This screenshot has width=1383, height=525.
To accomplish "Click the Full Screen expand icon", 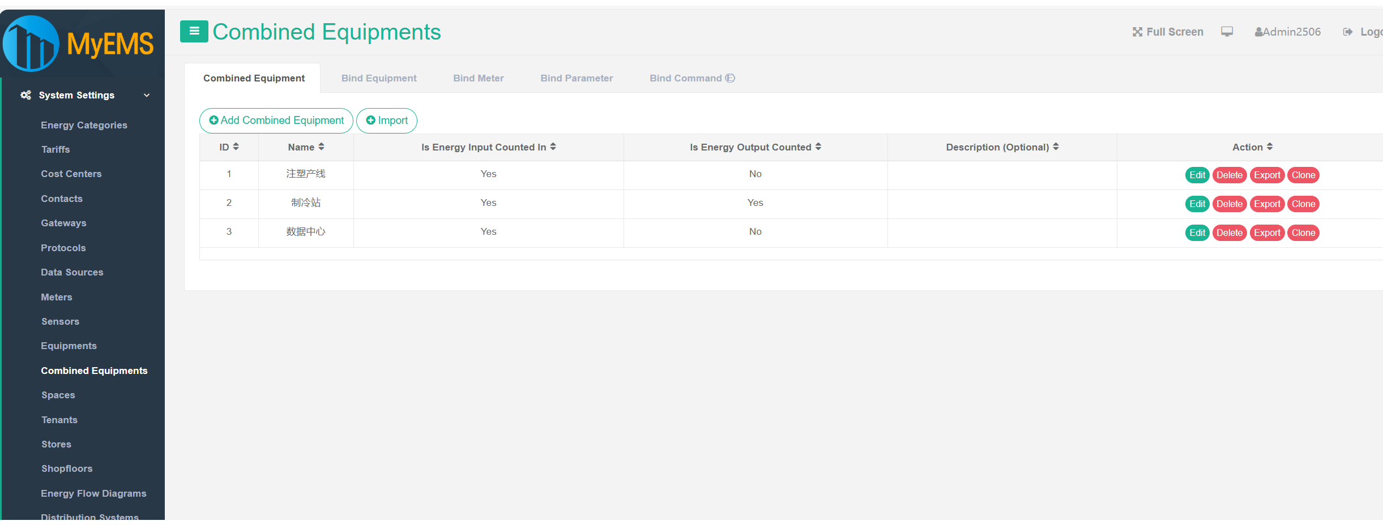I will (1137, 32).
